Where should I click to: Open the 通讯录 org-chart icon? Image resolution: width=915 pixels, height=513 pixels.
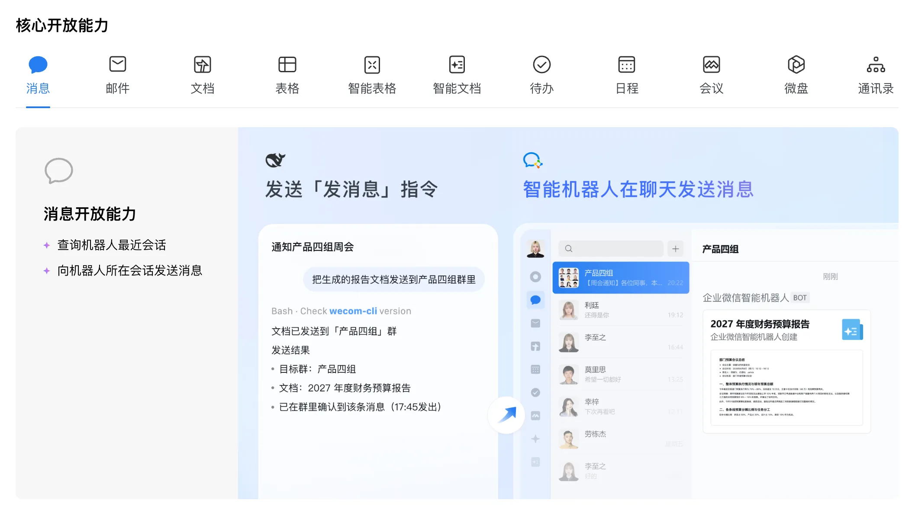point(876,64)
